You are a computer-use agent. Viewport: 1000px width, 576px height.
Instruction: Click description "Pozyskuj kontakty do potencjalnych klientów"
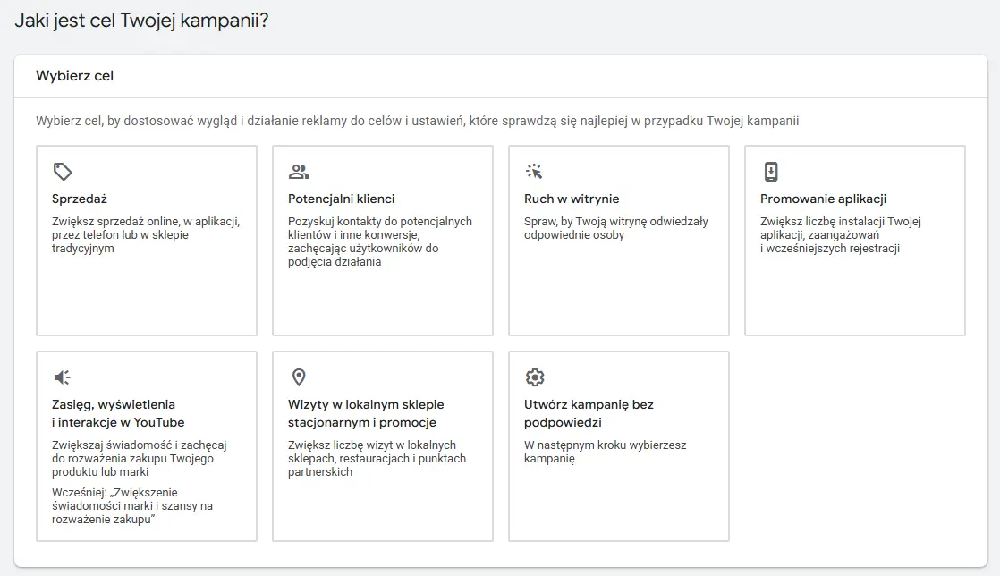(x=380, y=241)
